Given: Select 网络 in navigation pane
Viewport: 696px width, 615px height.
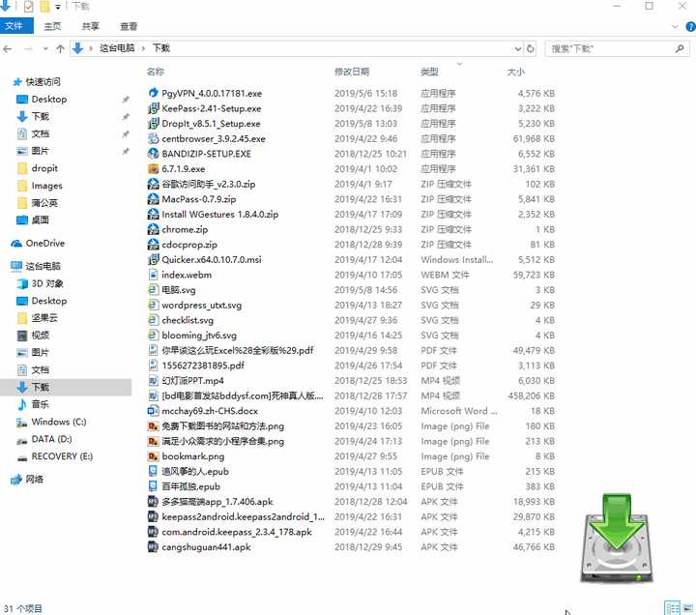Looking at the screenshot, I should click(34, 479).
